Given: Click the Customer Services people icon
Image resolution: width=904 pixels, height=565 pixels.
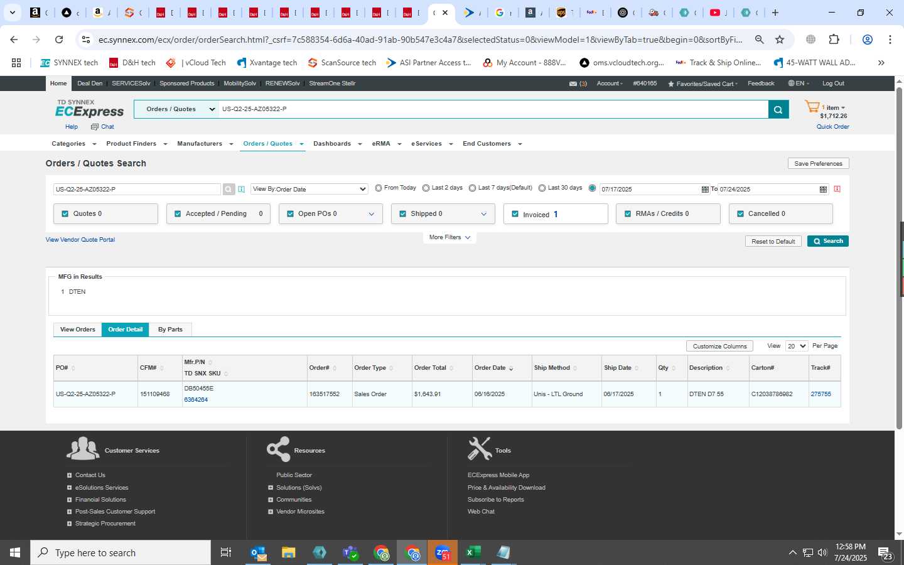Looking at the screenshot, I should [83, 448].
